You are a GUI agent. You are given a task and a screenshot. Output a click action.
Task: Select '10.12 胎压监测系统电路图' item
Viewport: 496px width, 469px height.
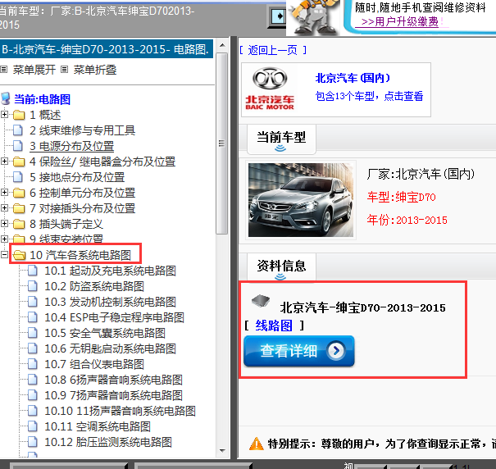pyautogui.click(x=108, y=442)
